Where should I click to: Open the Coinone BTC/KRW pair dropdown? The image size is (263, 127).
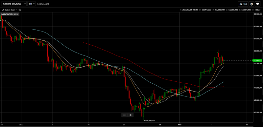click(14, 4)
